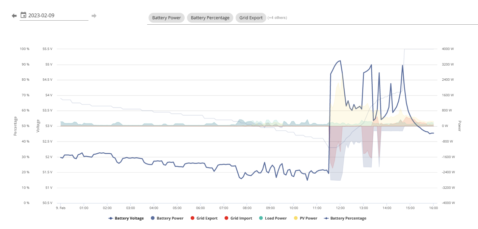Go to next day with right arrow
The width and height of the screenshot is (478, 229).
pyautogui.click(x=94, y=16)
